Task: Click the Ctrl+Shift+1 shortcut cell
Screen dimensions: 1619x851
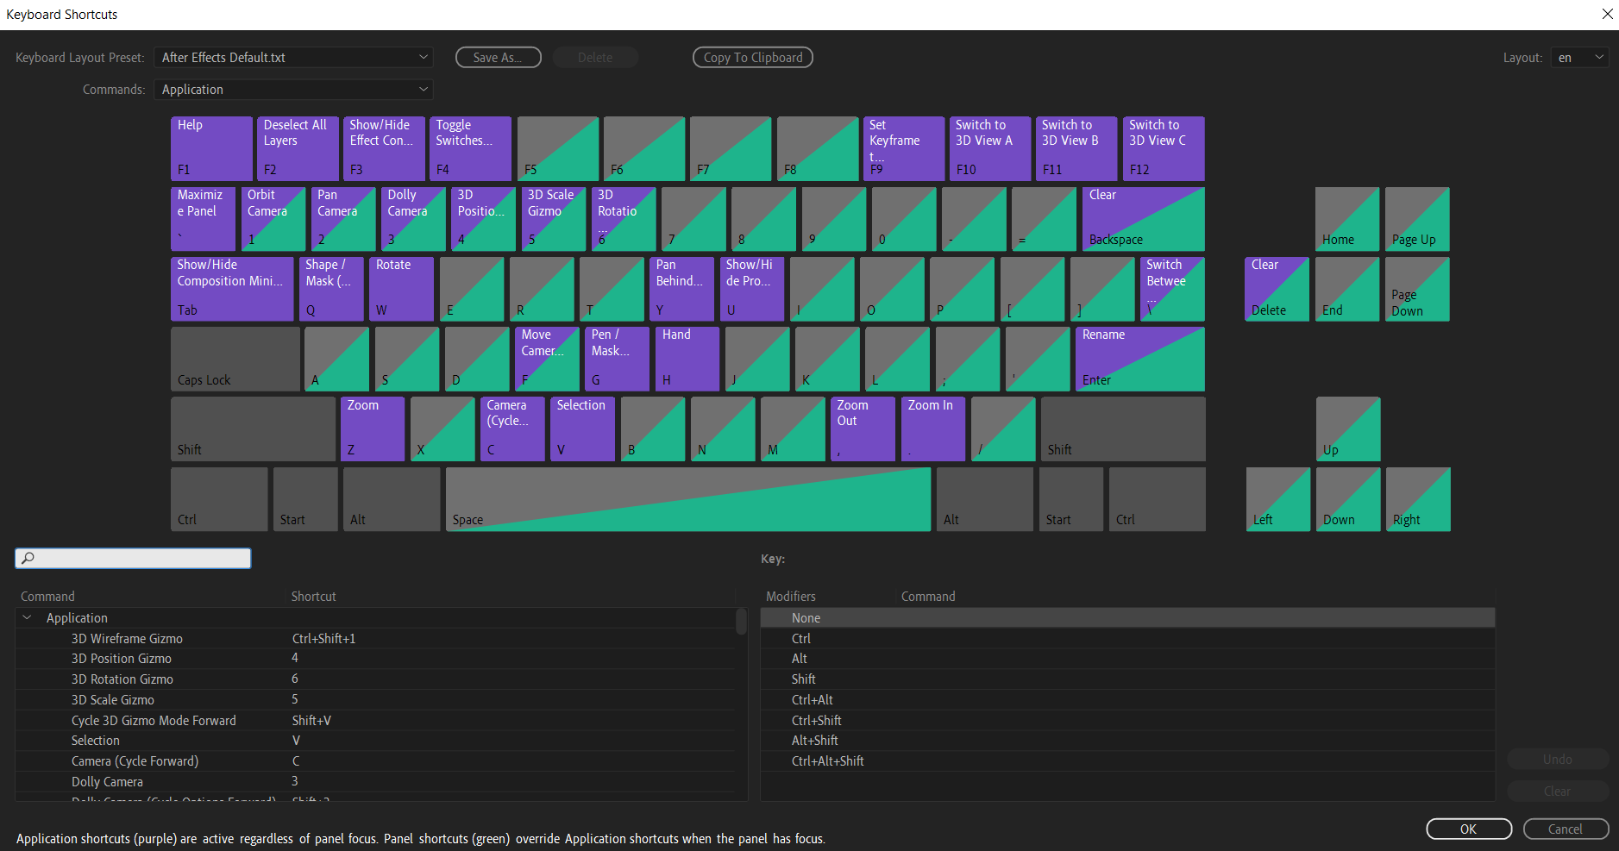Action: tap(323, 638)
